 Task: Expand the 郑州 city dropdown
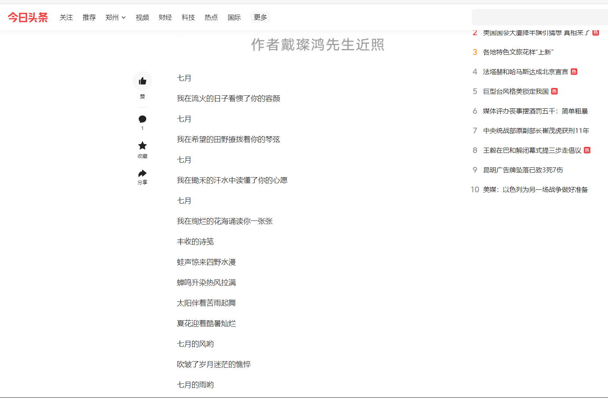pos(115,17)
